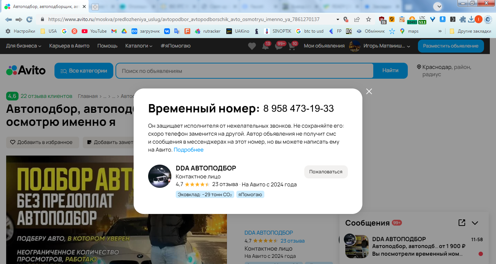Collapse the Сообщения panel chevron
Screen dimensions: 496x264
[475, 223]
